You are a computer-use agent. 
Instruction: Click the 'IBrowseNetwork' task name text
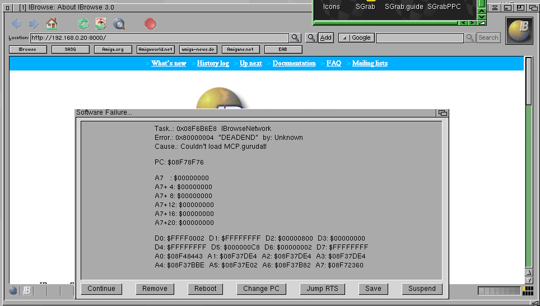(x=246, y=129)
